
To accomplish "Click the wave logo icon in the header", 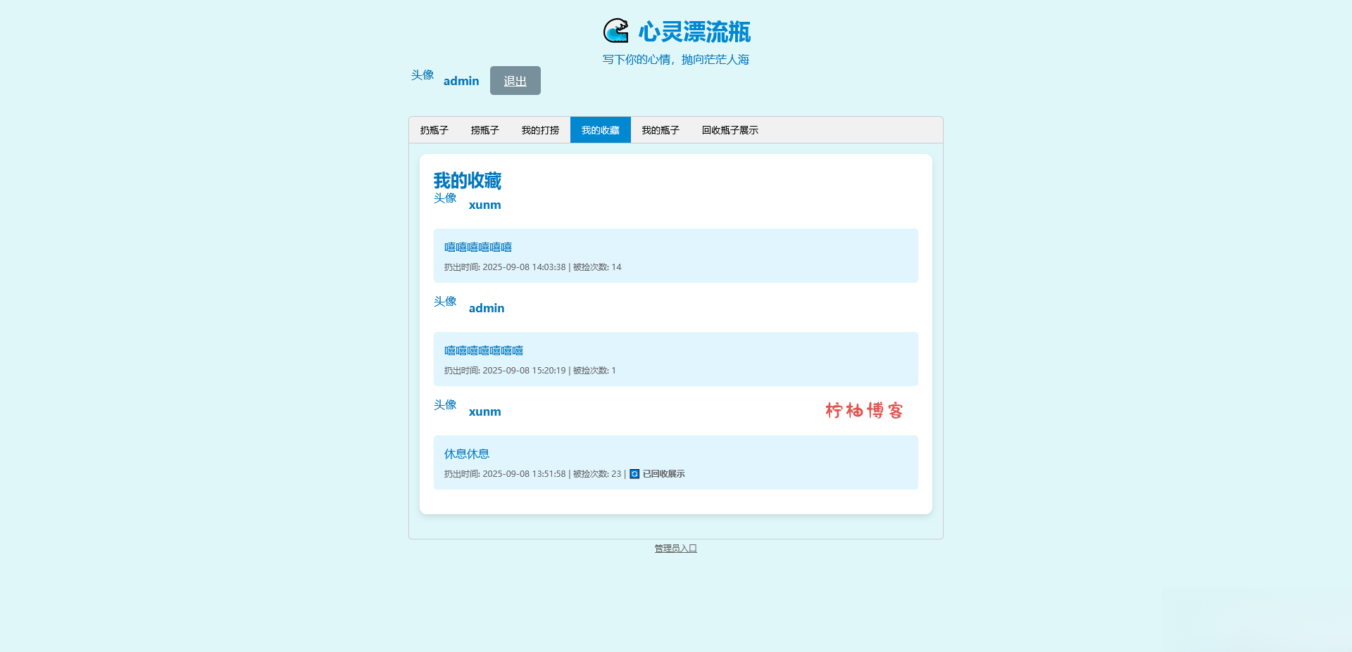I will [x=615, y=31].
